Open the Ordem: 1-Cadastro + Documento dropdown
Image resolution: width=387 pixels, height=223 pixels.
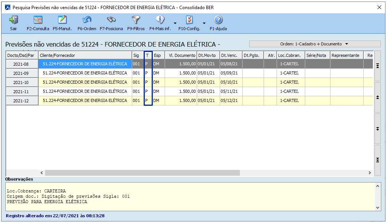pyautogui.click(x=315, y=44)
